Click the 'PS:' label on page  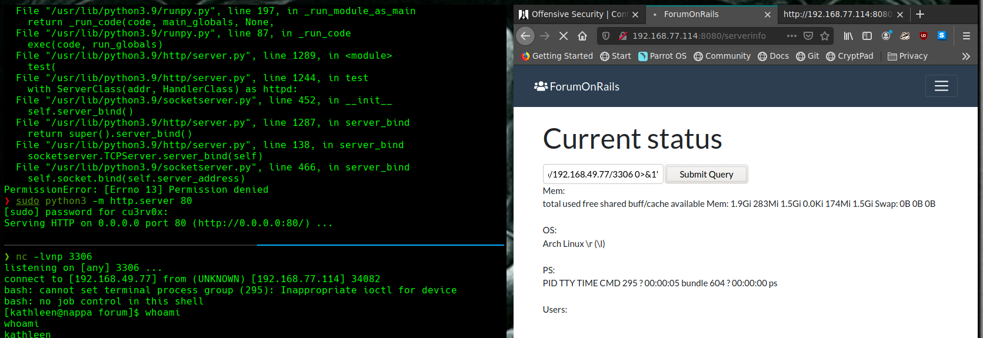(549, 270)
